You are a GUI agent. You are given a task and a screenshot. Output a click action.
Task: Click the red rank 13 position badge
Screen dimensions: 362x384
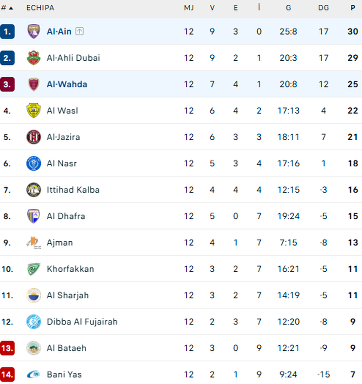(7, 348)
